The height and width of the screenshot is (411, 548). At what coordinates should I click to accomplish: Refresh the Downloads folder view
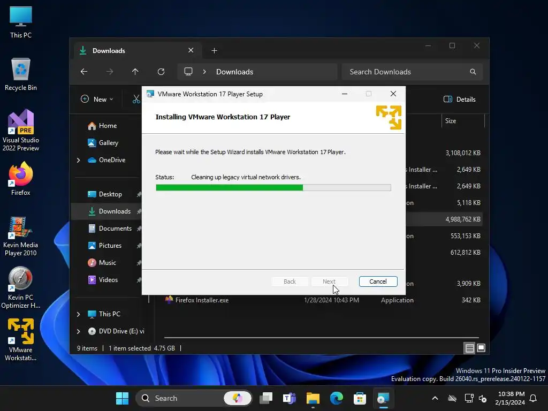(x=161, y=72)
